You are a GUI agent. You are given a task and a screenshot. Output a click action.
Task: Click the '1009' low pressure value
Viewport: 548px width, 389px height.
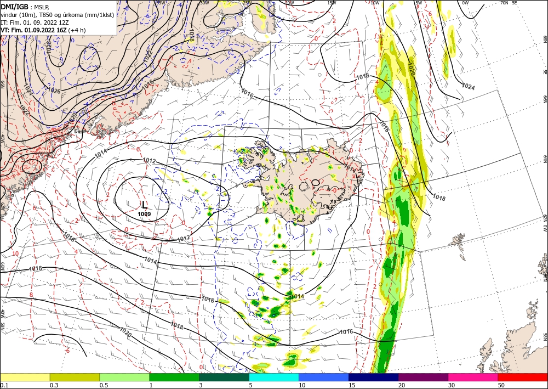coord(144,214)
